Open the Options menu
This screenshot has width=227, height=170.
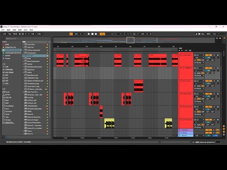coord(26,30)
